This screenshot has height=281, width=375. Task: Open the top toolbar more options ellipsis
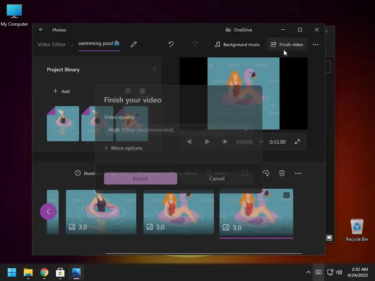point(315,44)
